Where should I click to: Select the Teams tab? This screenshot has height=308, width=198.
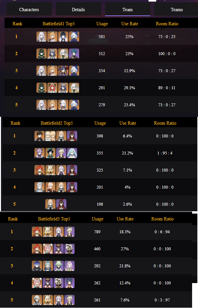[x=177, y=10]
